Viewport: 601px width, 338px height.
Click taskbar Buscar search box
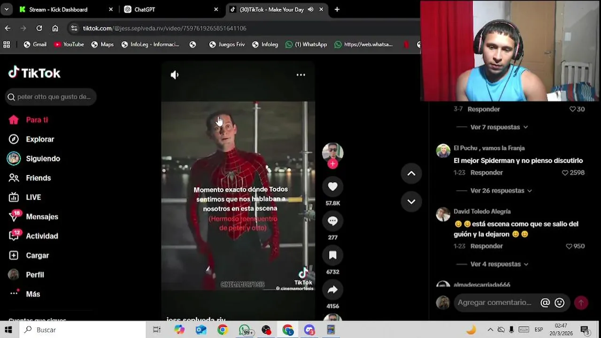82,330
